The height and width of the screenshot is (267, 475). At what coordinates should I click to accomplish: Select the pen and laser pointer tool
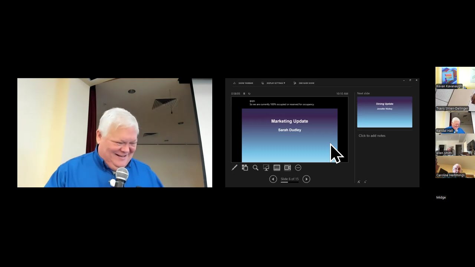[234, 168]
